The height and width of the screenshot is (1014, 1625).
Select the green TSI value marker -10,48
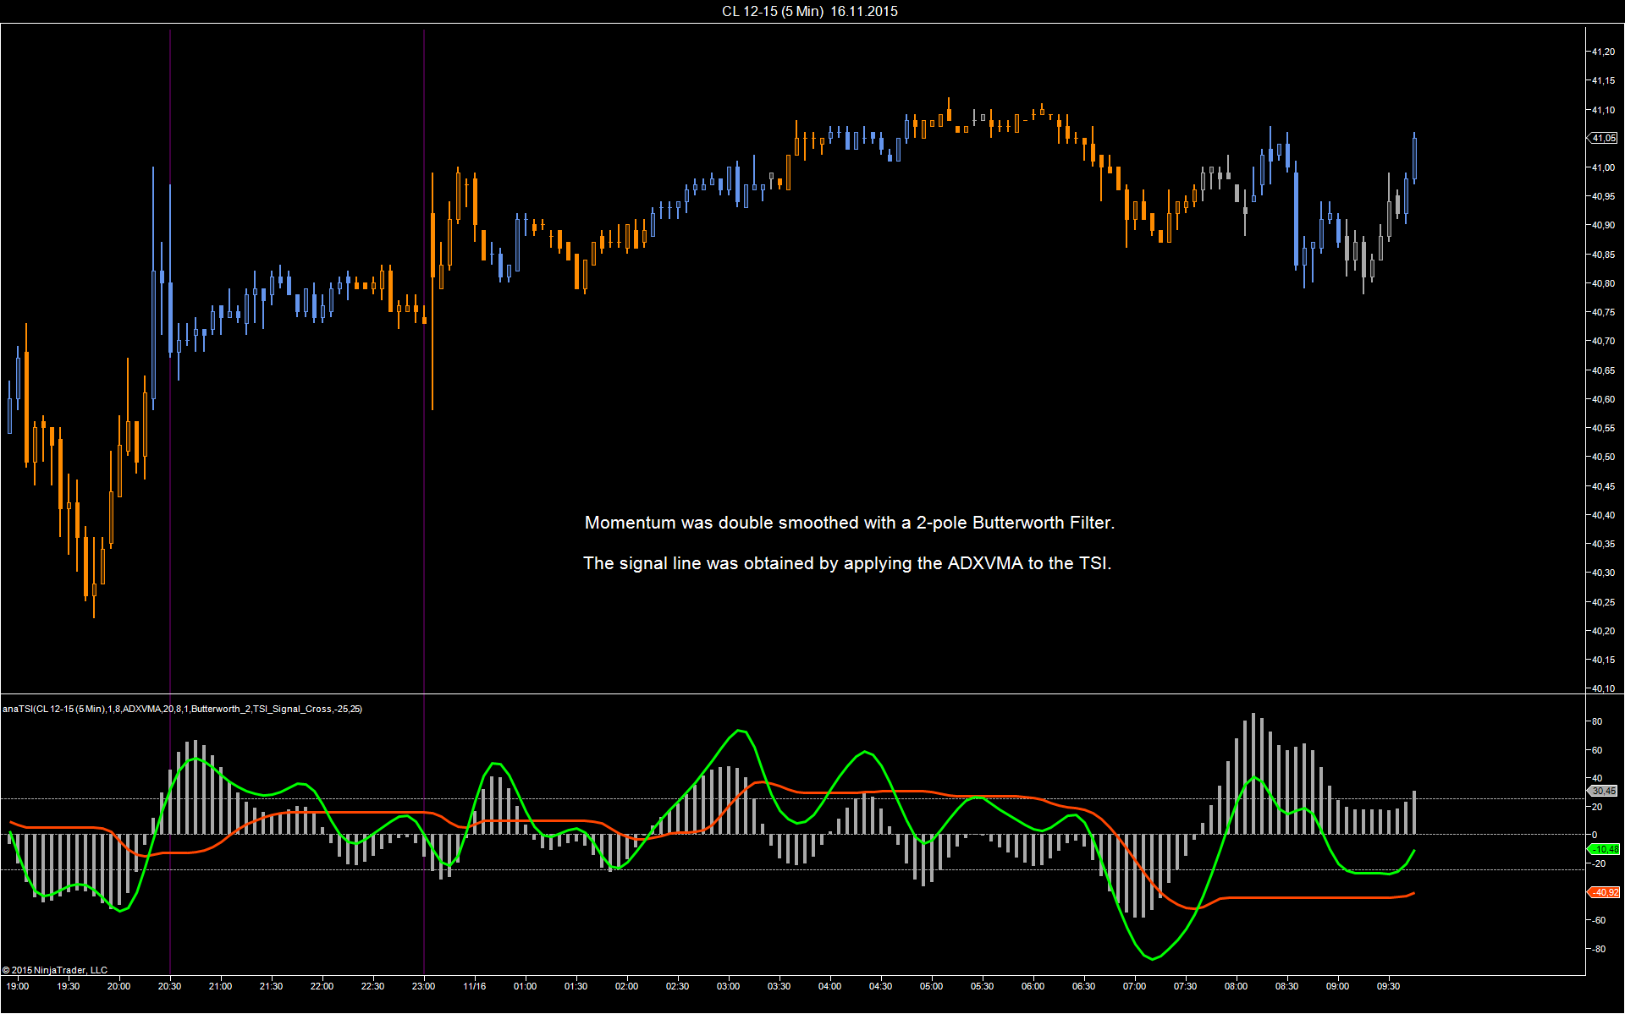tap(1603, 849)
